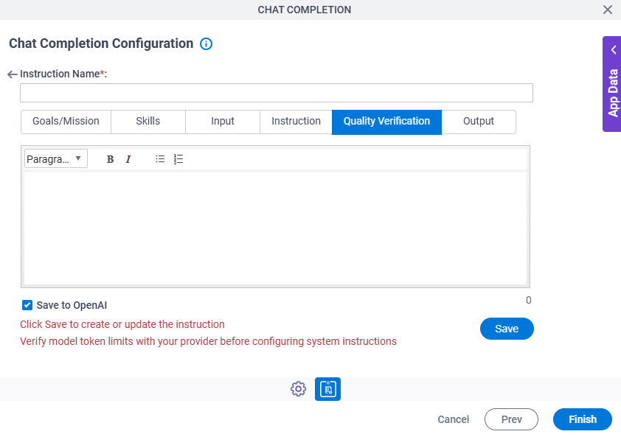Click the 'Click Save to create or update' message
This screenshot has width=621, height=437.
point(122,324)
